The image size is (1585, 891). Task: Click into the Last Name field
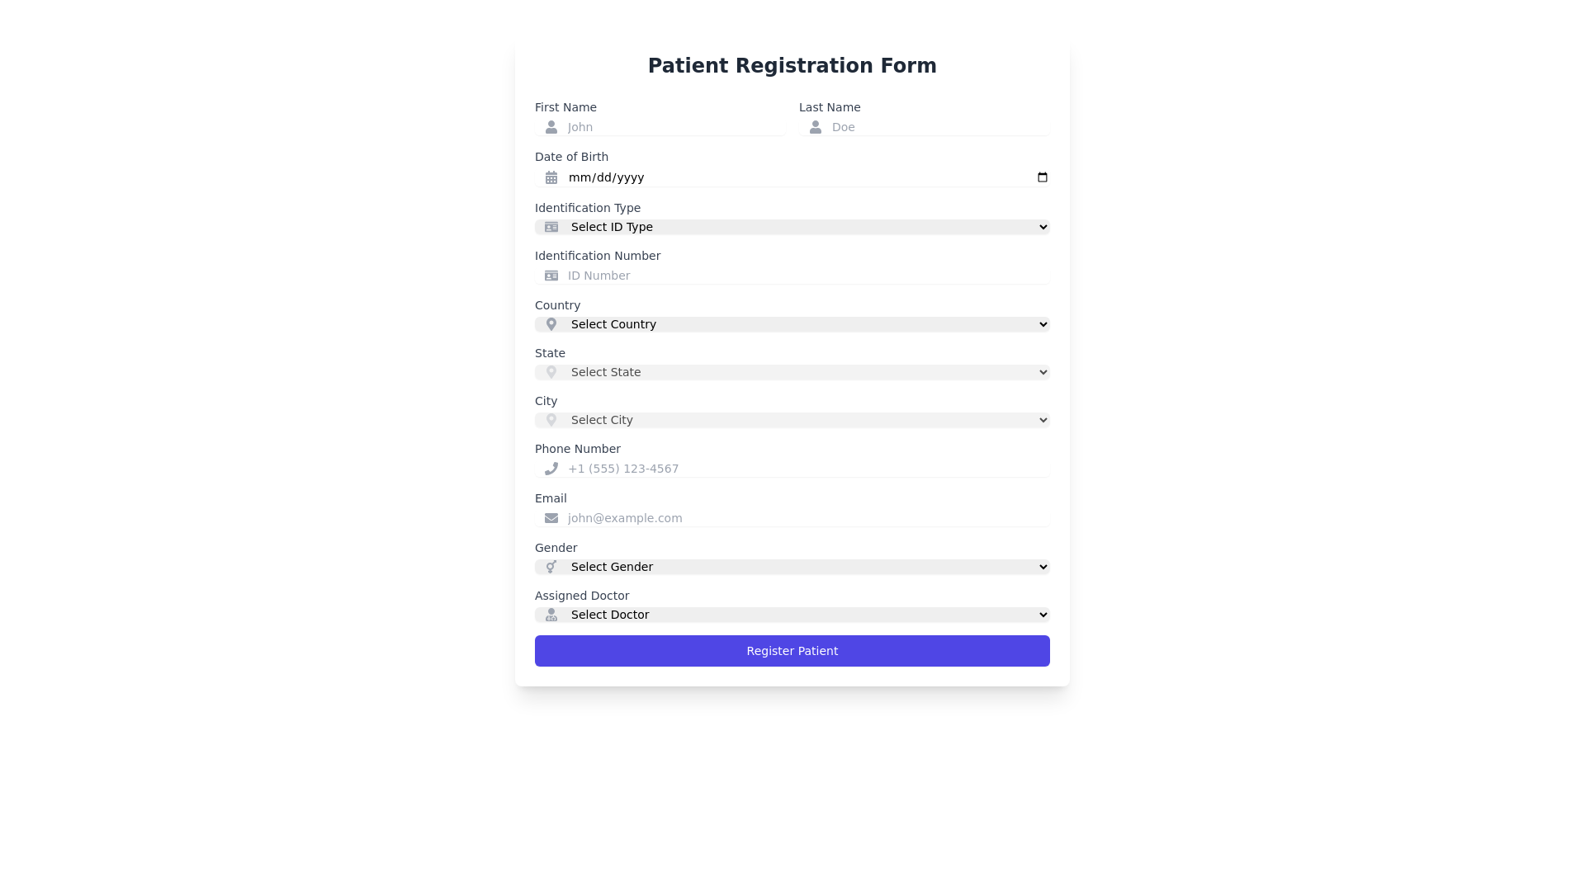tap(937, 127)
